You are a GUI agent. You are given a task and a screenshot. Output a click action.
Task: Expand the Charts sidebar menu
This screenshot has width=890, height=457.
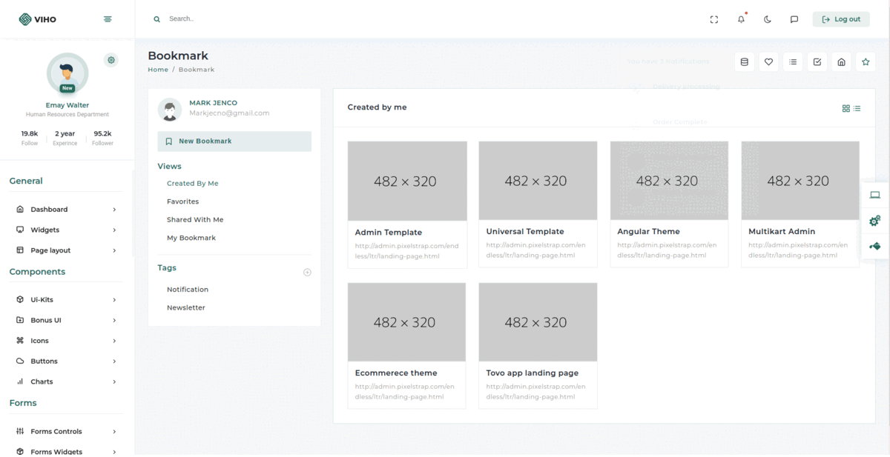pos(67,381)
